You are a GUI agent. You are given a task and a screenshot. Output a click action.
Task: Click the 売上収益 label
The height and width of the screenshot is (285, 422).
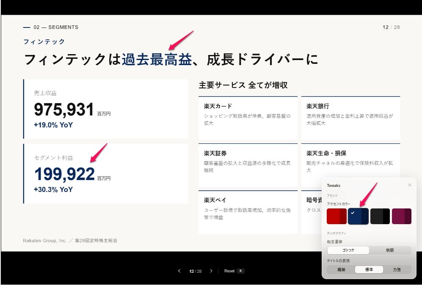[45, 93]
